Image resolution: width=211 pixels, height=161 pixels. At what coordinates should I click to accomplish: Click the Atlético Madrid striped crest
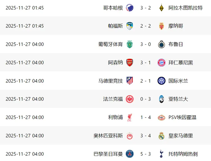point(130,81)
